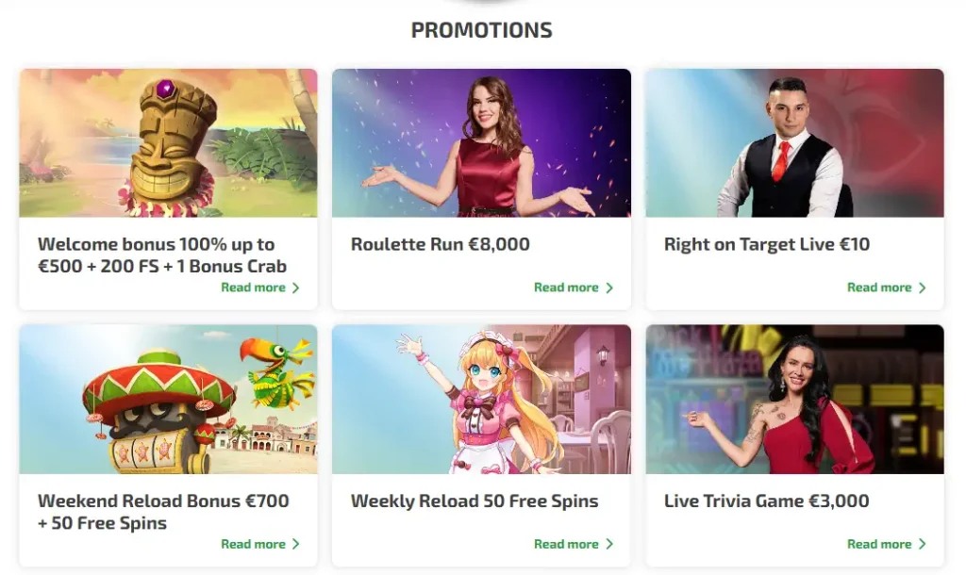Click the Weekend Reload Bonus €700 title
966x575 pixels.
pos(163,512)
